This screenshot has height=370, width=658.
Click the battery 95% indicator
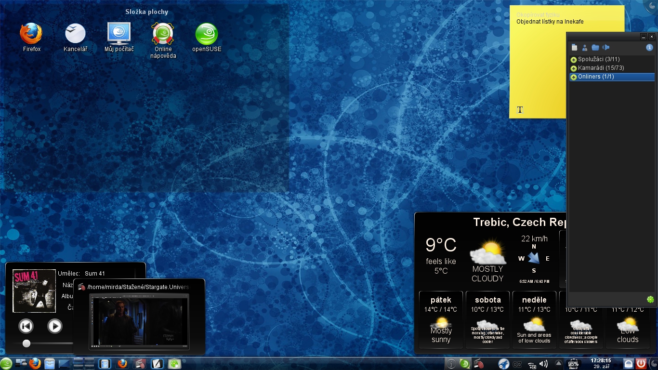[573, 364]
